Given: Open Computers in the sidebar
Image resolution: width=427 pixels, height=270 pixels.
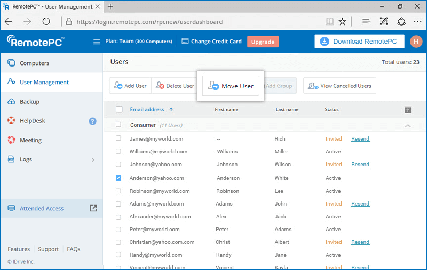Looking at the screenshot, I should coord(52,63).
